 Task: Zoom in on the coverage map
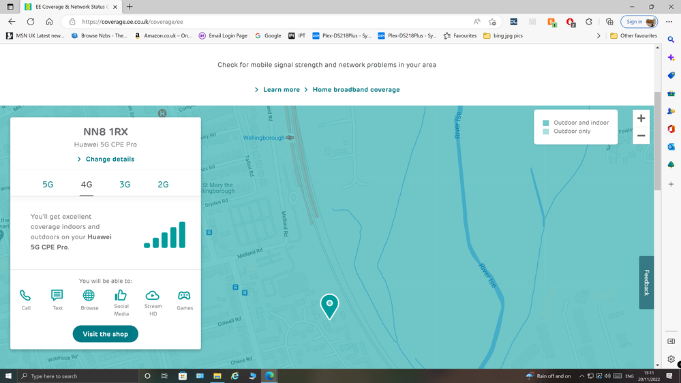[641, 118]
